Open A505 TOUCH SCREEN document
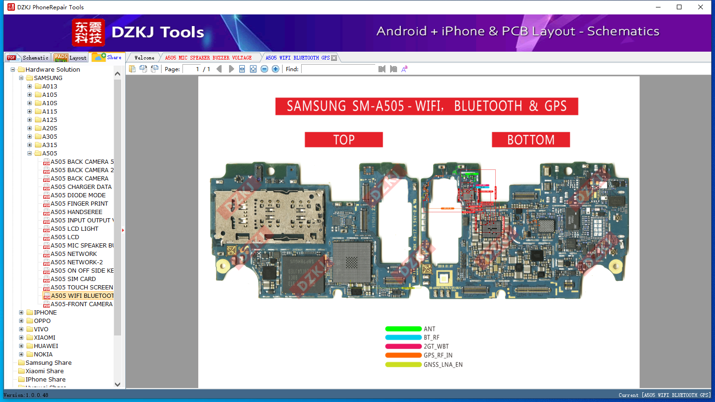 point(82,288)
